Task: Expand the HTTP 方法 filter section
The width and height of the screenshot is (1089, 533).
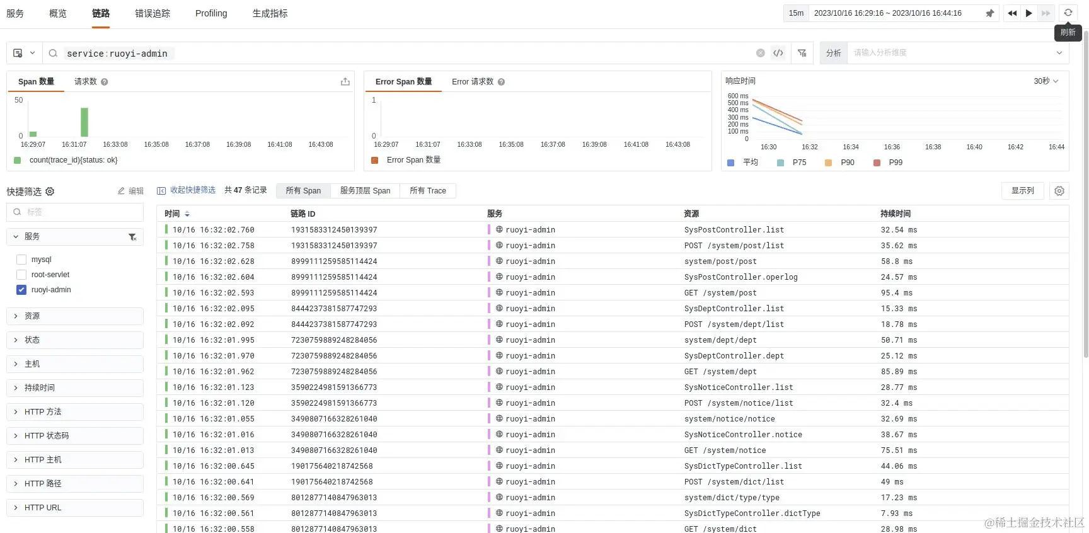Action: pos(75,412)
